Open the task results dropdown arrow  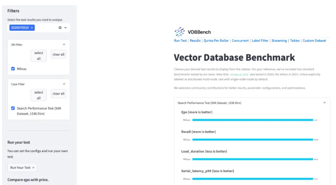(x=65, y=28)
